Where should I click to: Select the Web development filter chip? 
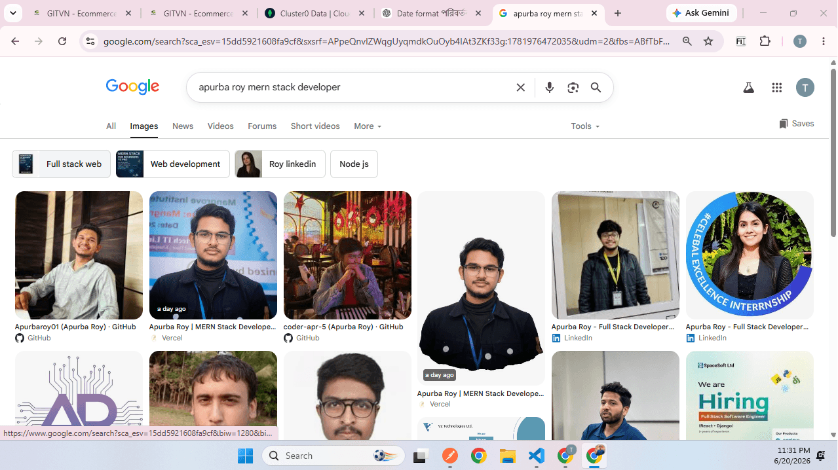(x=173, y=164)
